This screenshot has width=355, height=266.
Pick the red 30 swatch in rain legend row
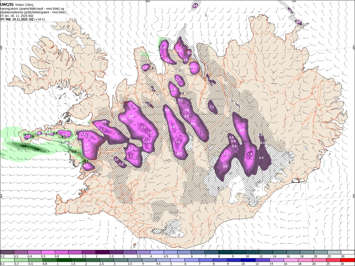coord(348,260)
